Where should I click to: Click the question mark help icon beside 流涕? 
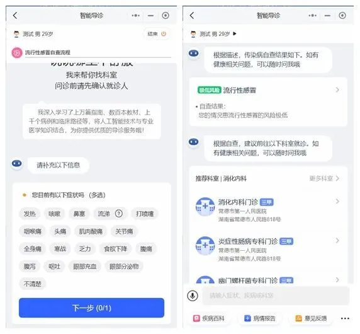(x=118, y=214)
